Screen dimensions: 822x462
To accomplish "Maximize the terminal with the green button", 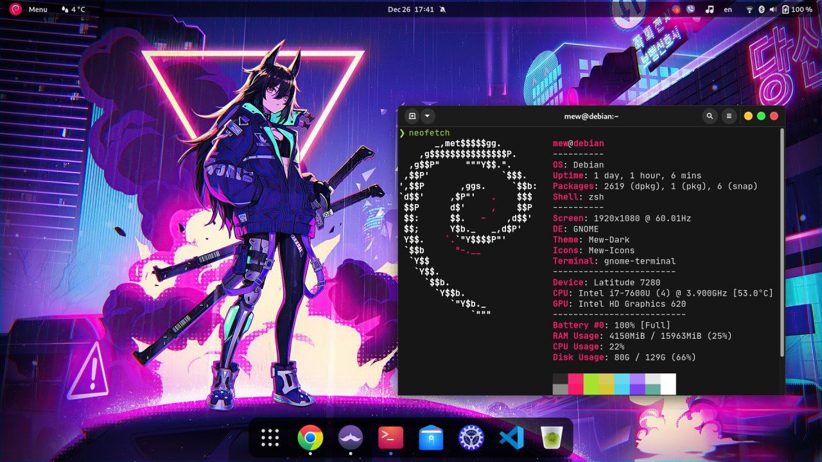I will pyautogui.click(x=761, y=116).
